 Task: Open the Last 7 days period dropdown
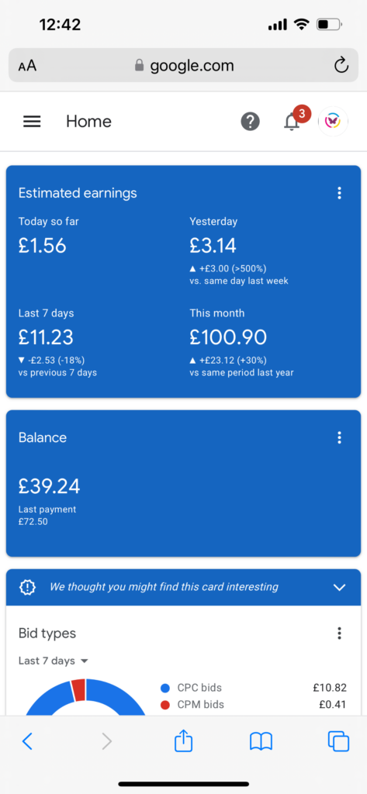(54, 661)
